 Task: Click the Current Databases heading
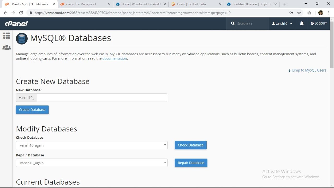tap(48, 182)
